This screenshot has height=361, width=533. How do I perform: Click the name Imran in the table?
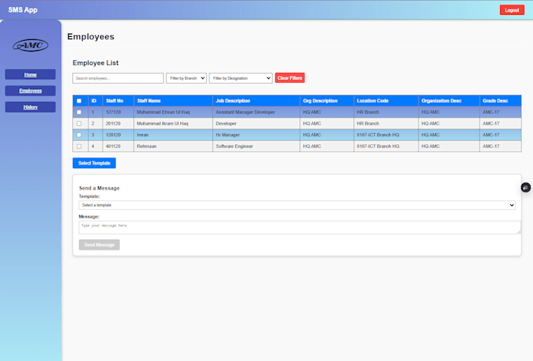coord(143,135)
